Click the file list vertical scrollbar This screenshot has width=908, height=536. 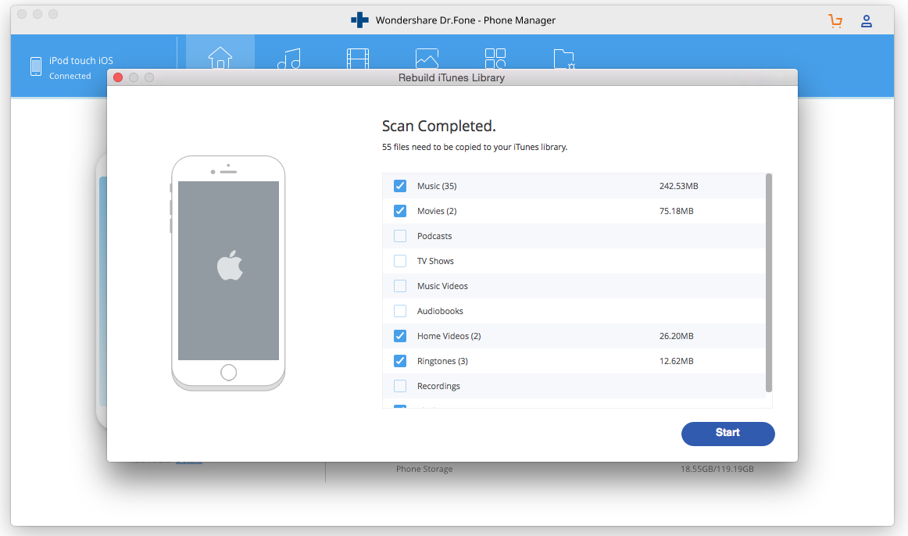pos(769,283)
